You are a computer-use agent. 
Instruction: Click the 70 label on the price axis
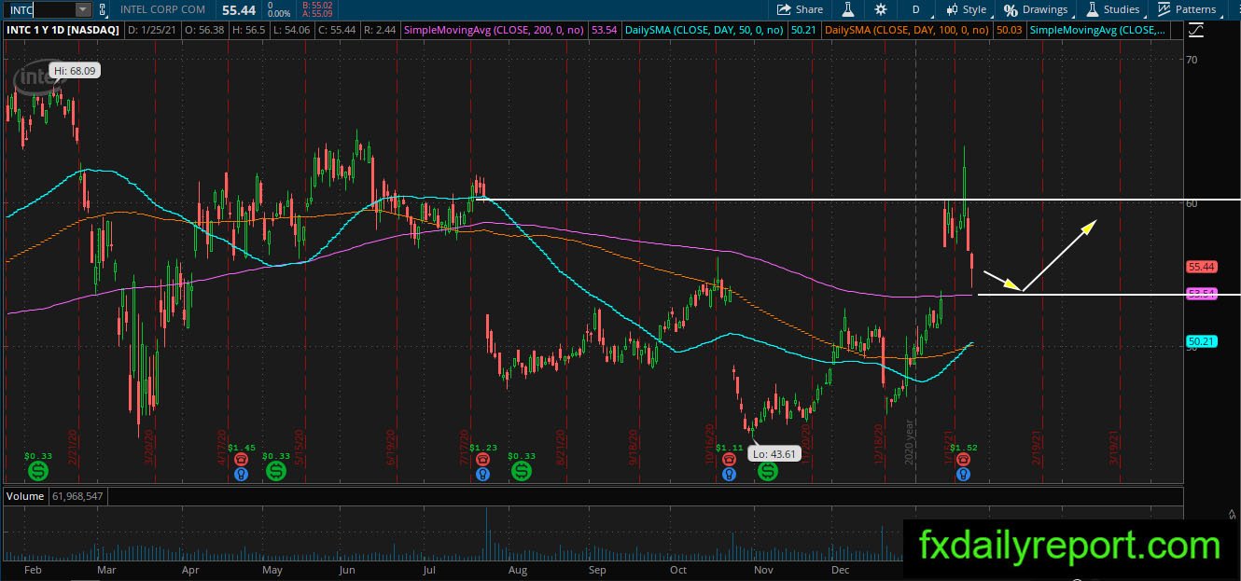tap(1192, 60)
